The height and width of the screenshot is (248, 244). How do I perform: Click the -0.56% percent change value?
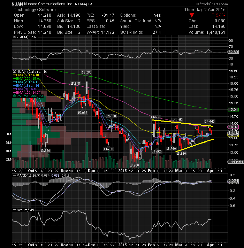tap(218, 15)
